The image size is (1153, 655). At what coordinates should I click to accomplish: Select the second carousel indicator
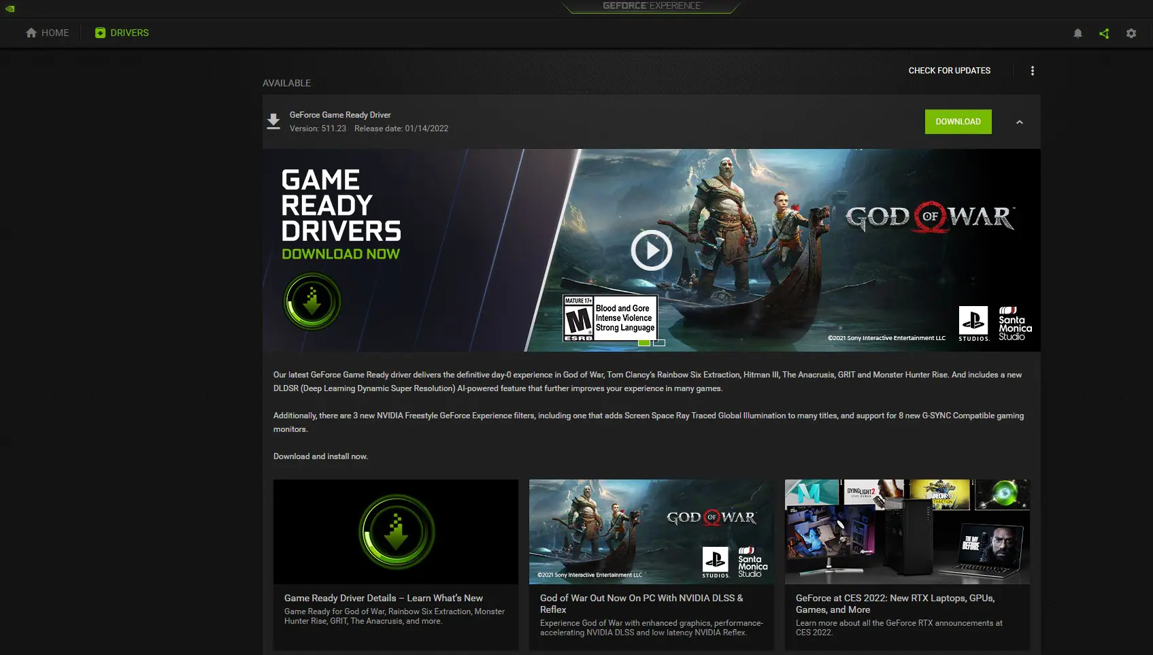coord(659,343)
